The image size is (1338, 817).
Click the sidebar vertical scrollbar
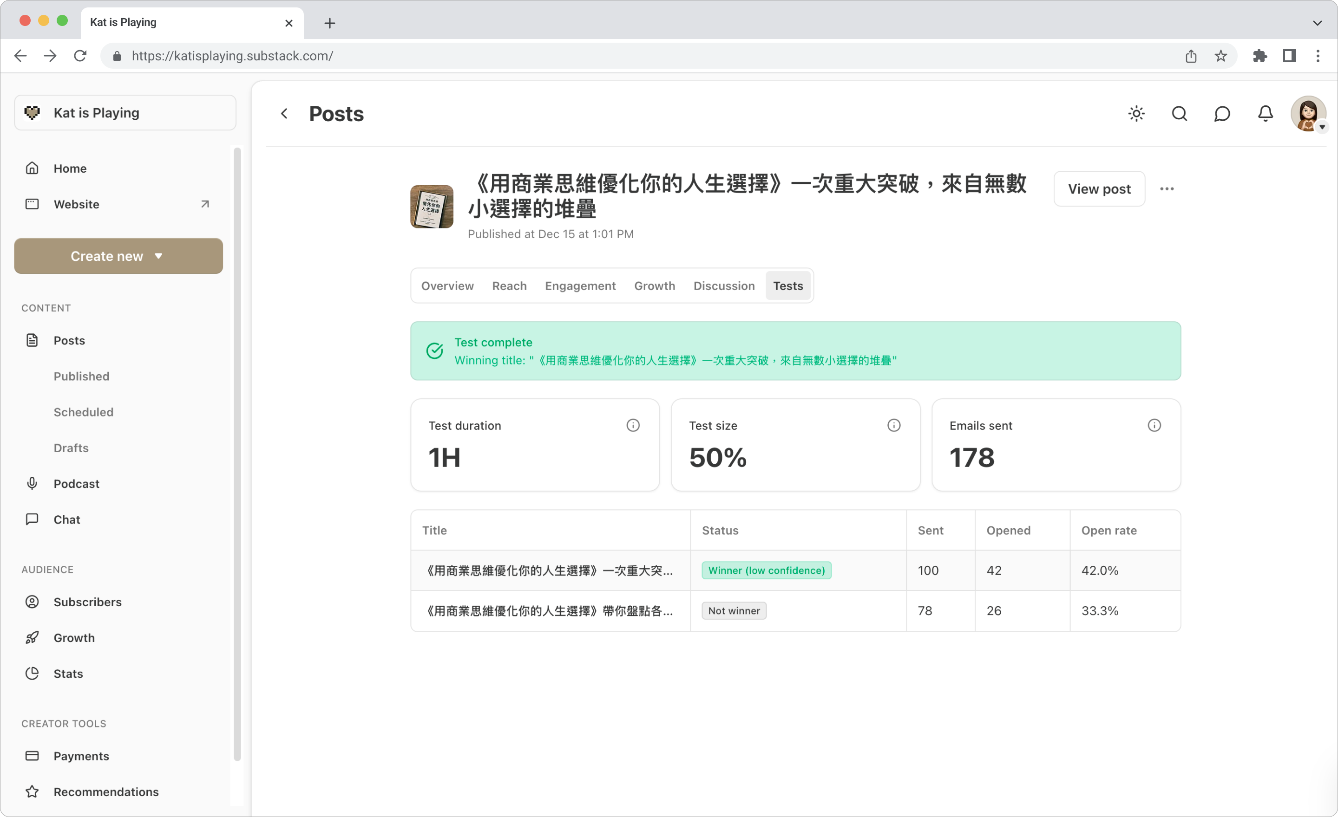[x=237, y=454]
